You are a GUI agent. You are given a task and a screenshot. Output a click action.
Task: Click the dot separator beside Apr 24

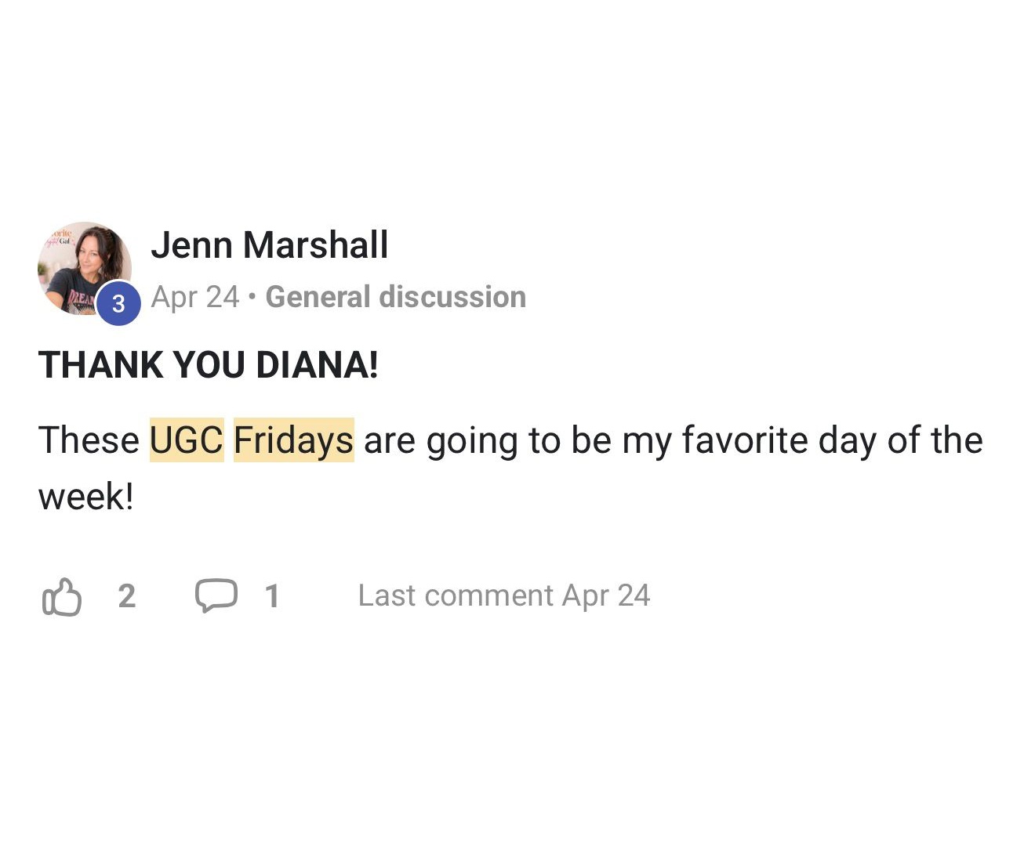[252, 297]
